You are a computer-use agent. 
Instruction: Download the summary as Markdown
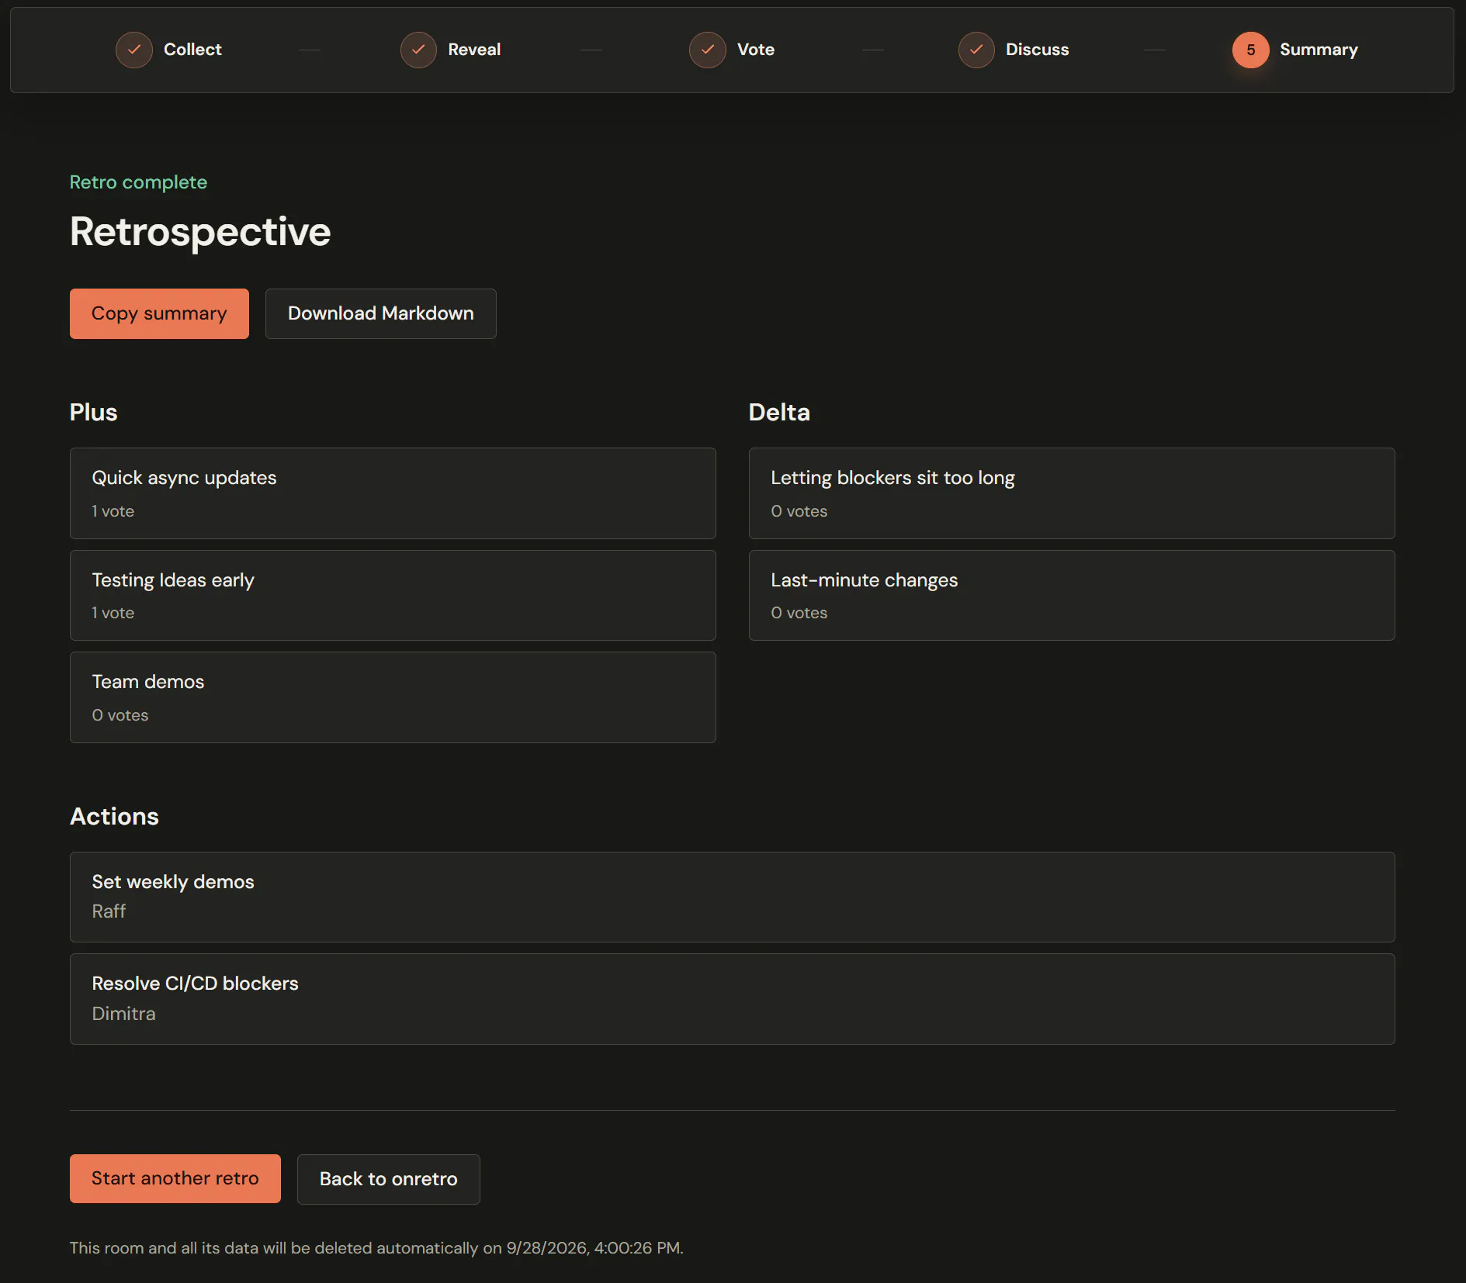tap(381, 313)
